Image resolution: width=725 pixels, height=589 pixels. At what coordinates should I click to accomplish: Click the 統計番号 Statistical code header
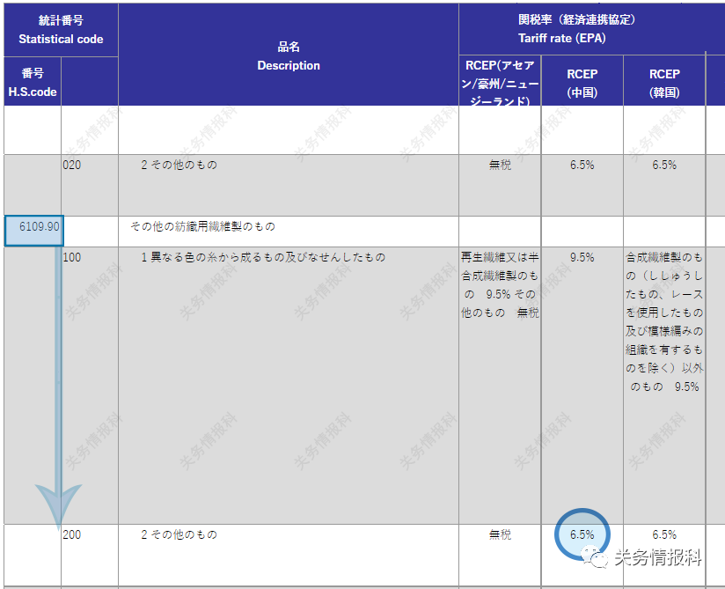click(x=60, y=26)
